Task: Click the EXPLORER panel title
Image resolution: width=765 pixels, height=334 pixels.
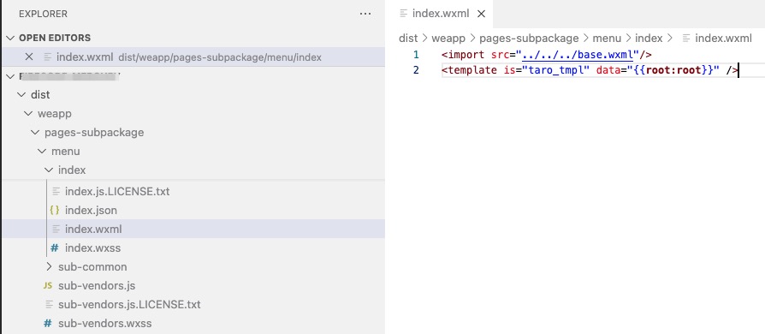Action: (43, 15)
